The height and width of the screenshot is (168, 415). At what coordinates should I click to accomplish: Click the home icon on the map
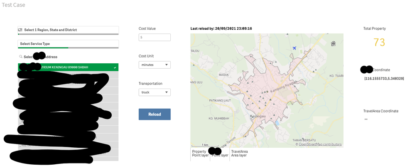pyautogui.click(x=333, y=44)
